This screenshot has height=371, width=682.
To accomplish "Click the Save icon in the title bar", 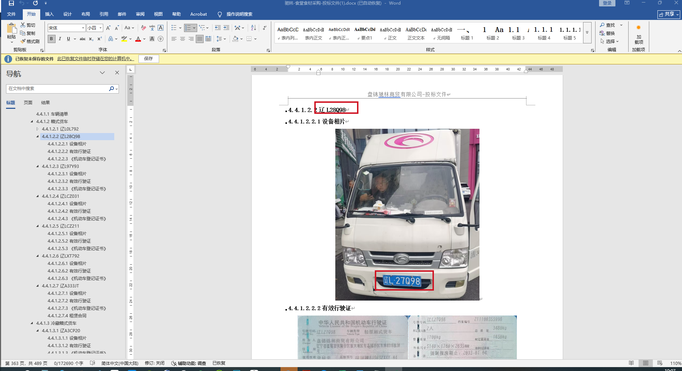I will pyautogui.click(x=11, y=3).
